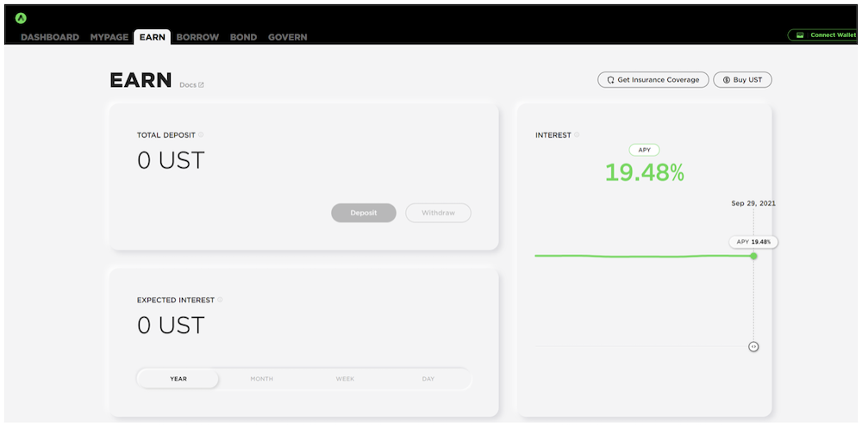This screenshot has height=428, width=862.
Task: Click the dollar coin icon in Buy UST
Action: pyautogui.click(x=727, y=80)
